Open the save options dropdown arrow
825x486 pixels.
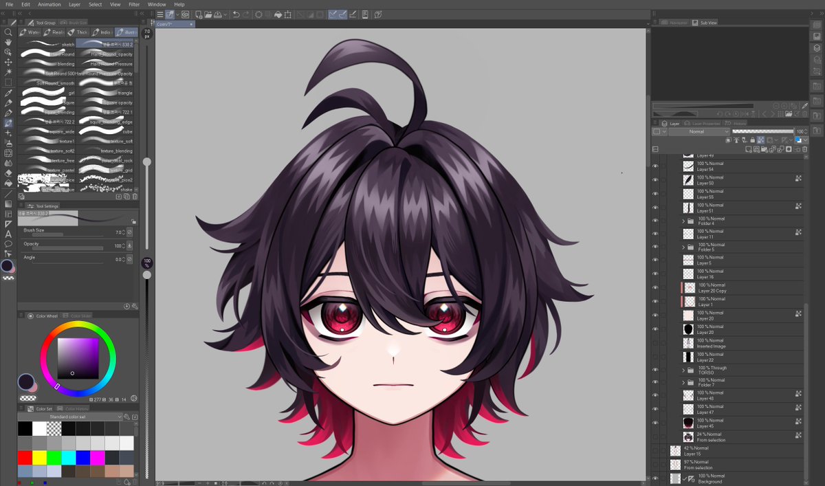coord(225,14)
